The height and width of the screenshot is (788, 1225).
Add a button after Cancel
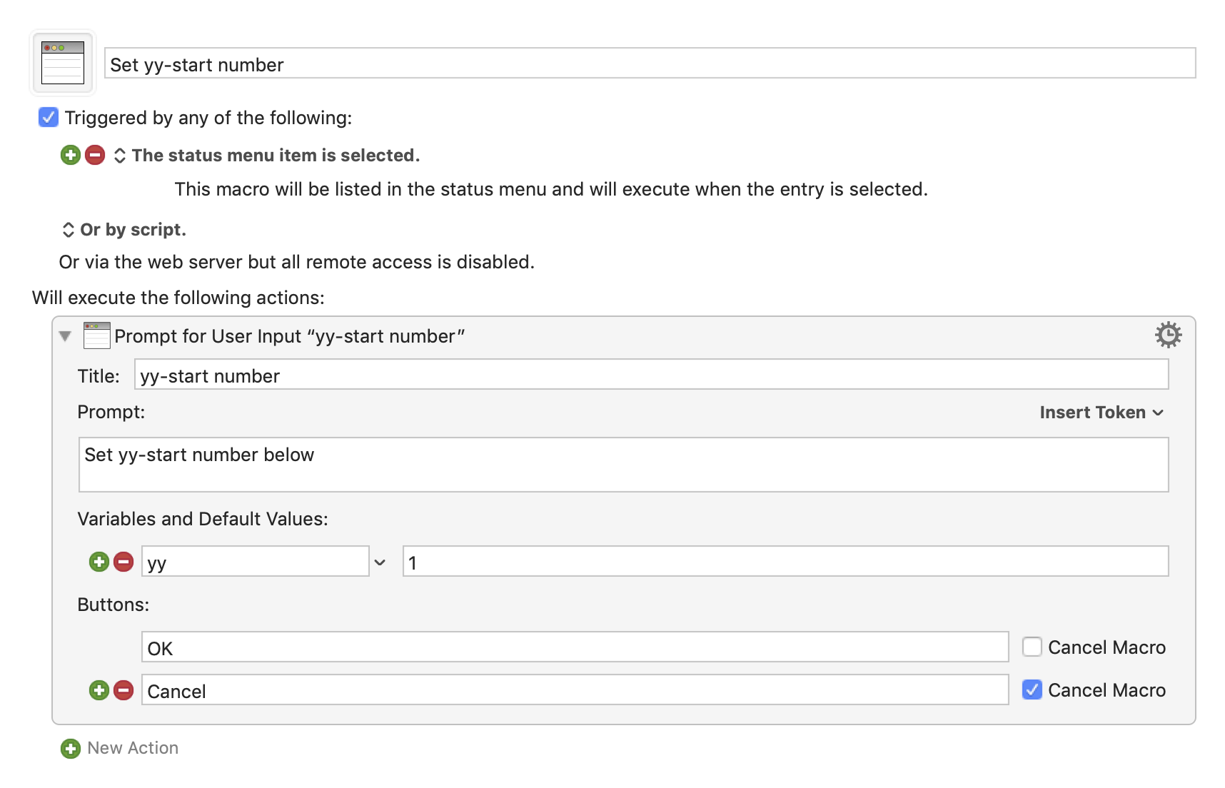click(x=99, y=690)
